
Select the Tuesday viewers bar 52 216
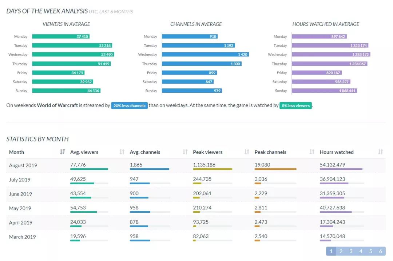tap(72, 45)
